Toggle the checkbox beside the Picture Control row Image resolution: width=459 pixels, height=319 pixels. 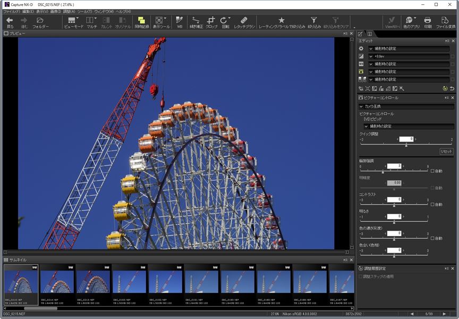453,71
